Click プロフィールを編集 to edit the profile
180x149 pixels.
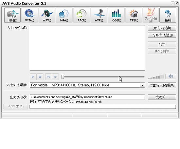[162, 85]
